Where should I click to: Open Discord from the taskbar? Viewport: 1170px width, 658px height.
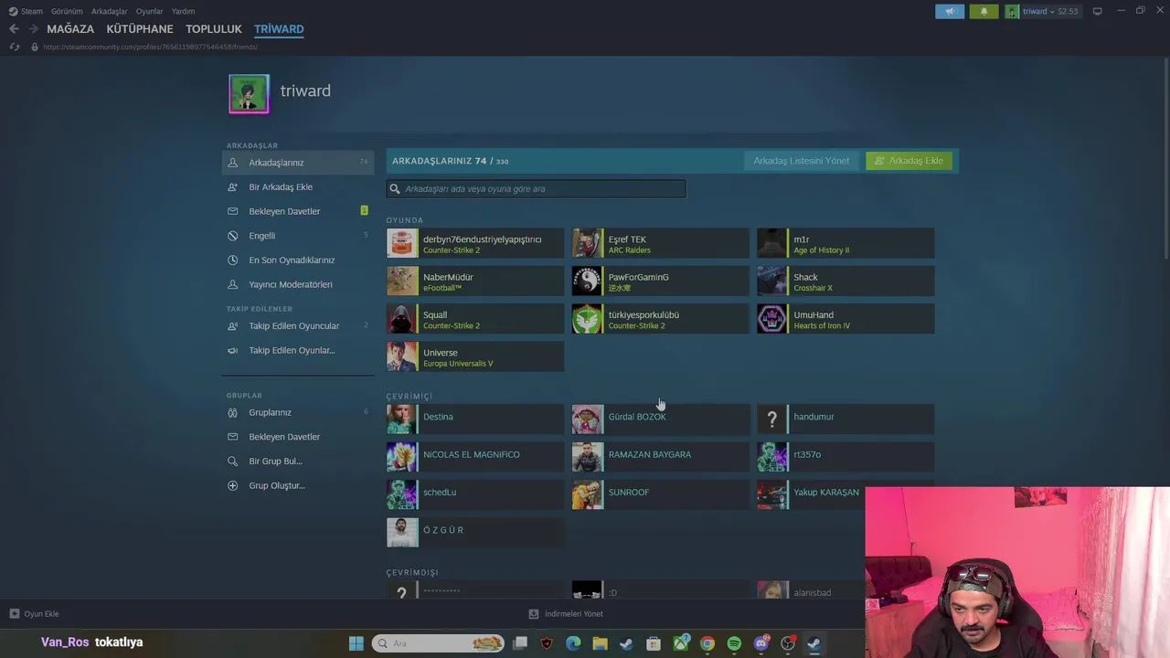coord(760,643)
